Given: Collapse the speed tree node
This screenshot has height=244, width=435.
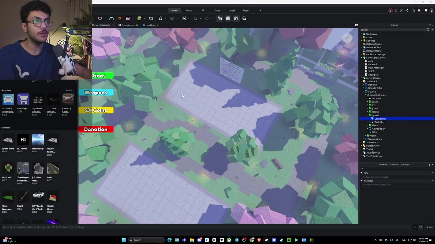Looking at the screenshot, I should pos(368,115).
